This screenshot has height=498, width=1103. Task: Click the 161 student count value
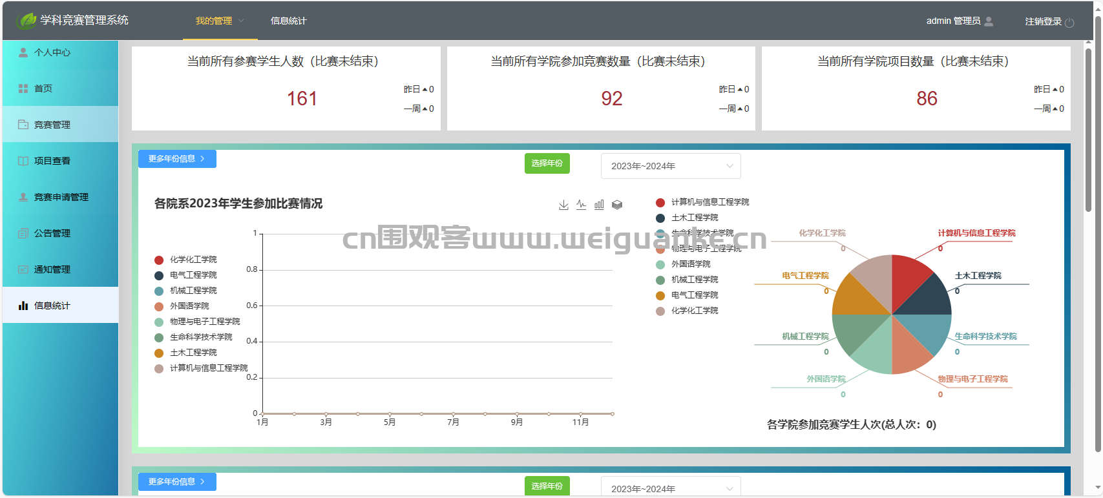coord(302,98)
